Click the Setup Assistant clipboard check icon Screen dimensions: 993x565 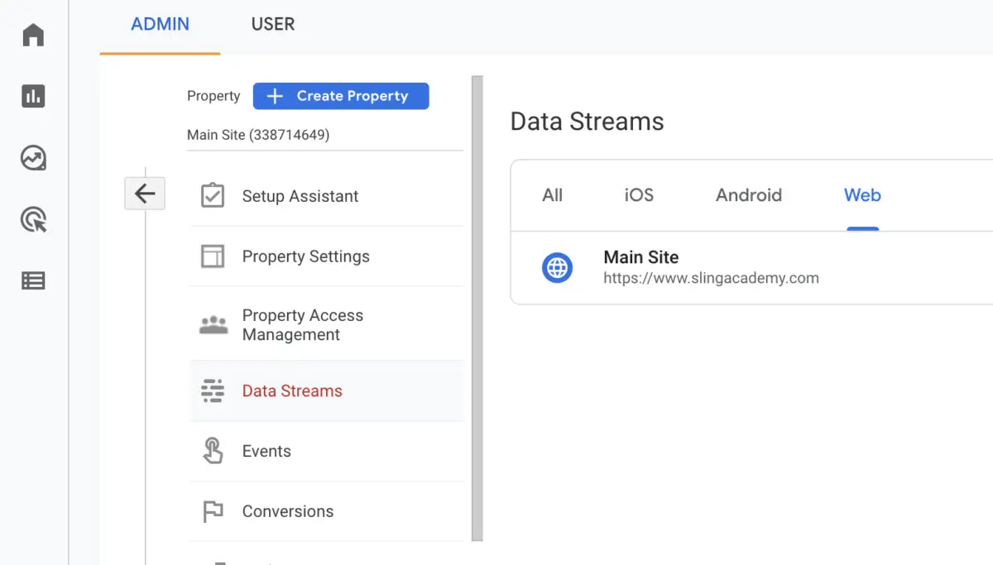tap(213, 196)
